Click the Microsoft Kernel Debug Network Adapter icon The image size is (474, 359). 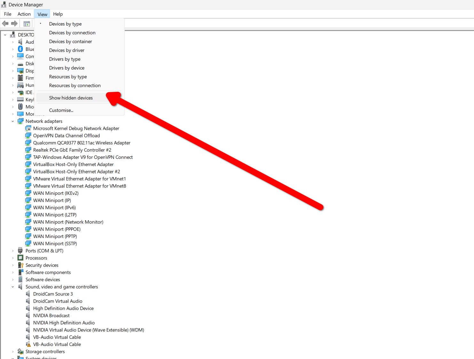(x=28, y=128)
